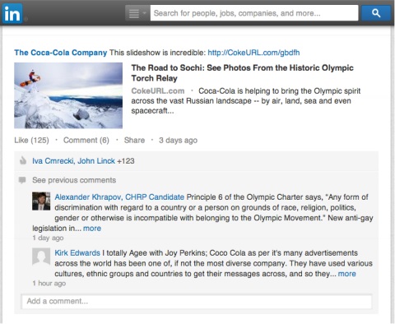This screenshot has height=324, width=395.
Task: Click Alexander Khrapov's profile photo
Action: pos(41,201)
